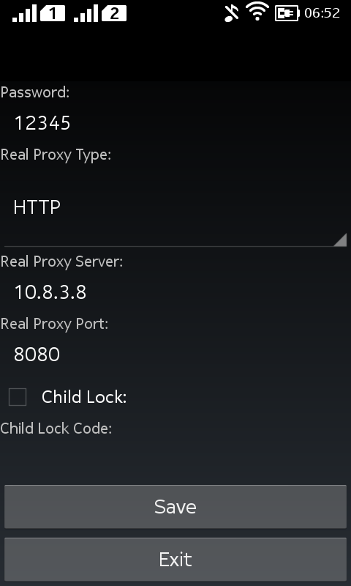This screenshot has width=351, height=586.
Task: Tap the muted sound icon in status bar
Action: (231, 13)
